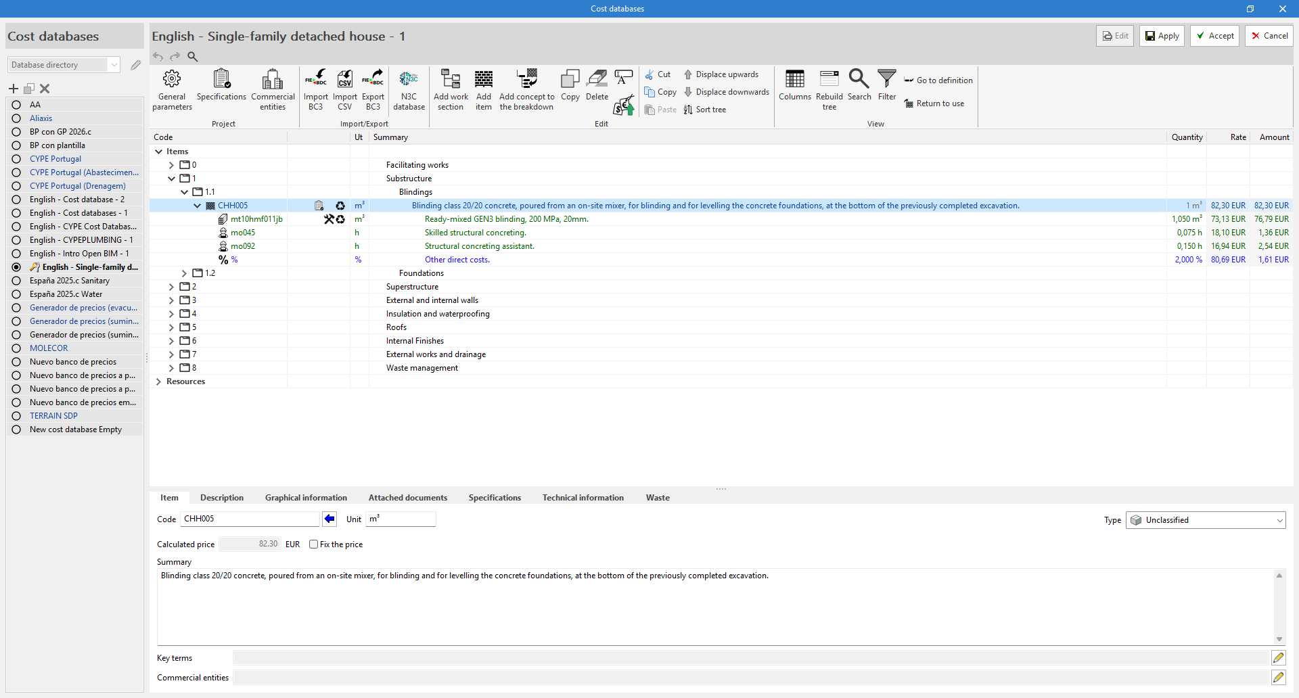
Task: Expand the Resources tree node
Action: click(159, 381)
